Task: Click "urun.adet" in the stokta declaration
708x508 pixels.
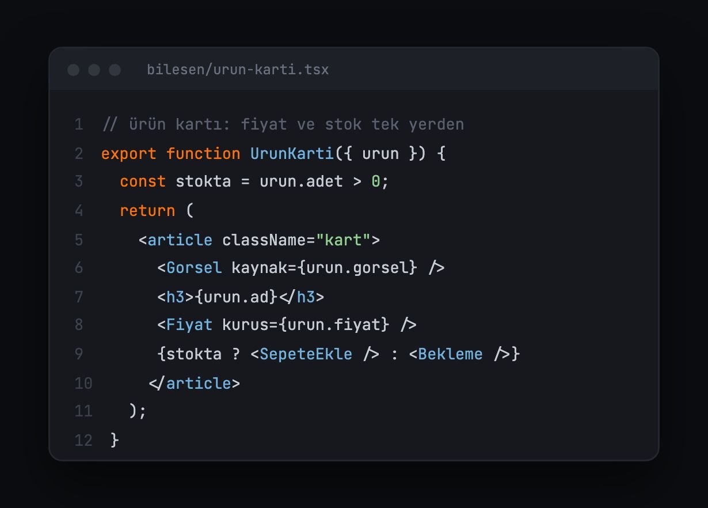Action: (x=301, y=182)
